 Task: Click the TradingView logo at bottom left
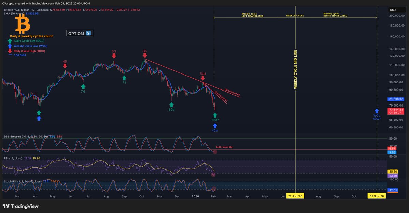(x=20, y=206)
